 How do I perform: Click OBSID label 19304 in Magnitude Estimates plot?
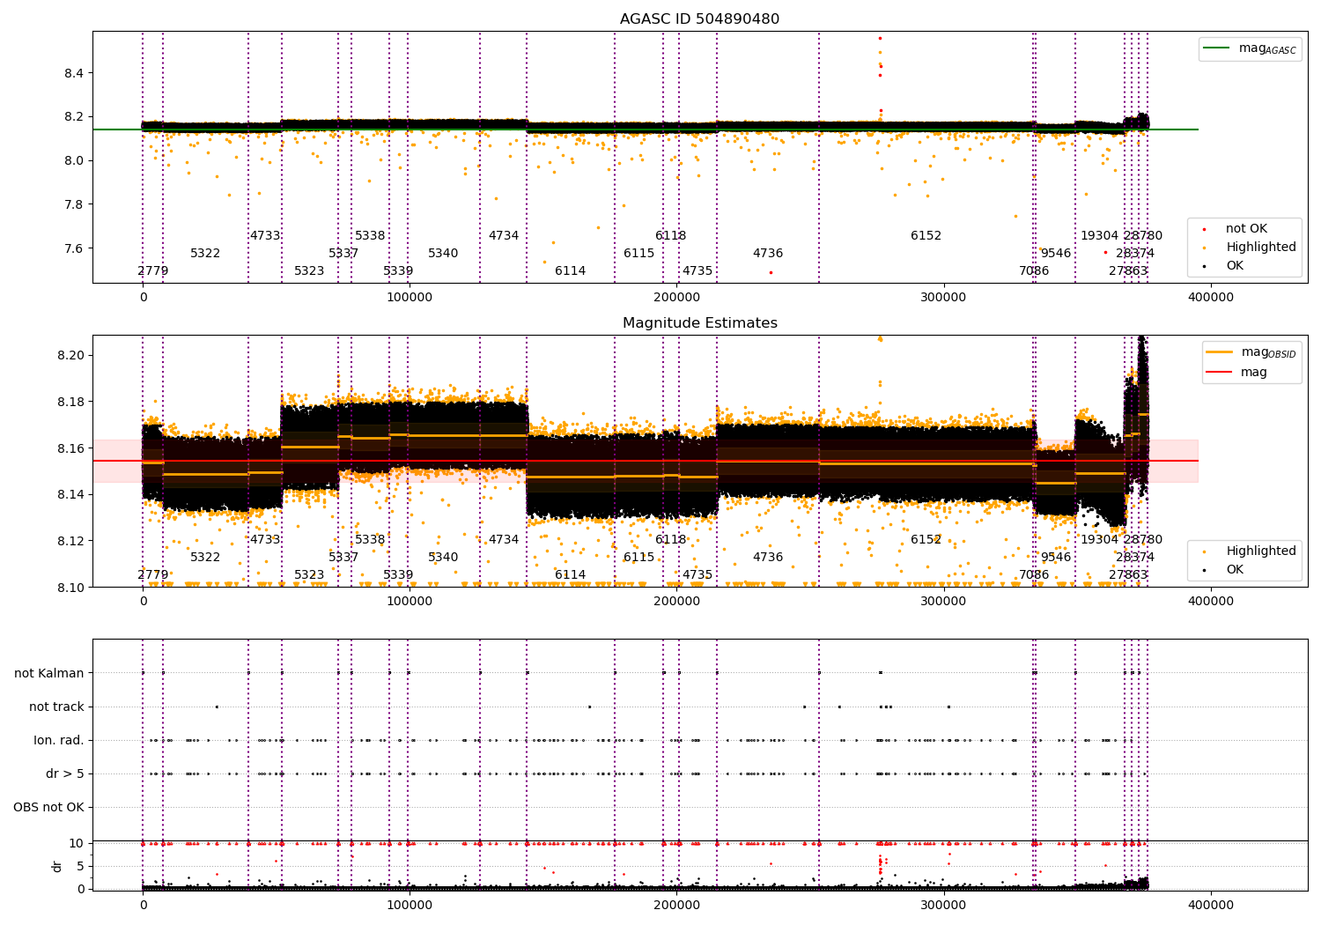[1099, 540]
